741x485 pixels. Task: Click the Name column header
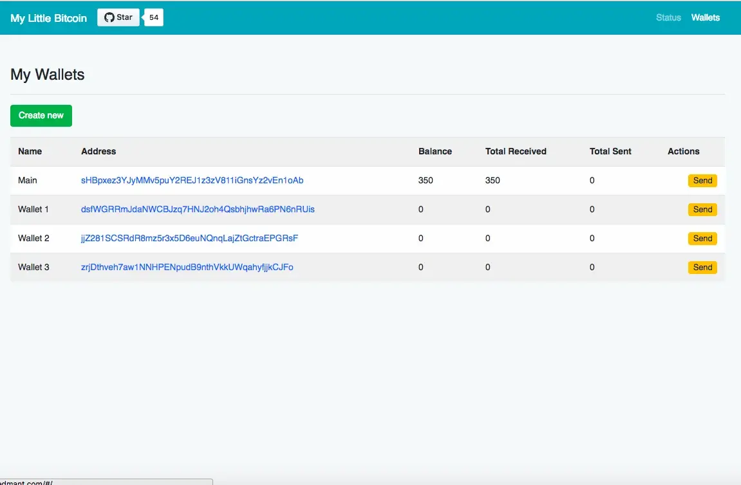30,152
